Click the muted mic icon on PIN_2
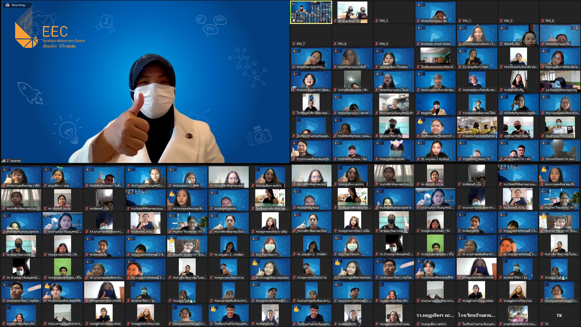Screen dimensions: 581x327 point(377,21)
